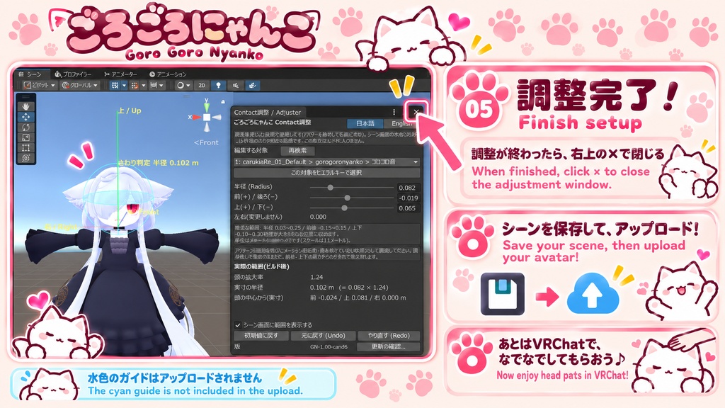Close the Contact Adjuster window with ×
This screenshot has height=408, width=725.
pos(416,112)
